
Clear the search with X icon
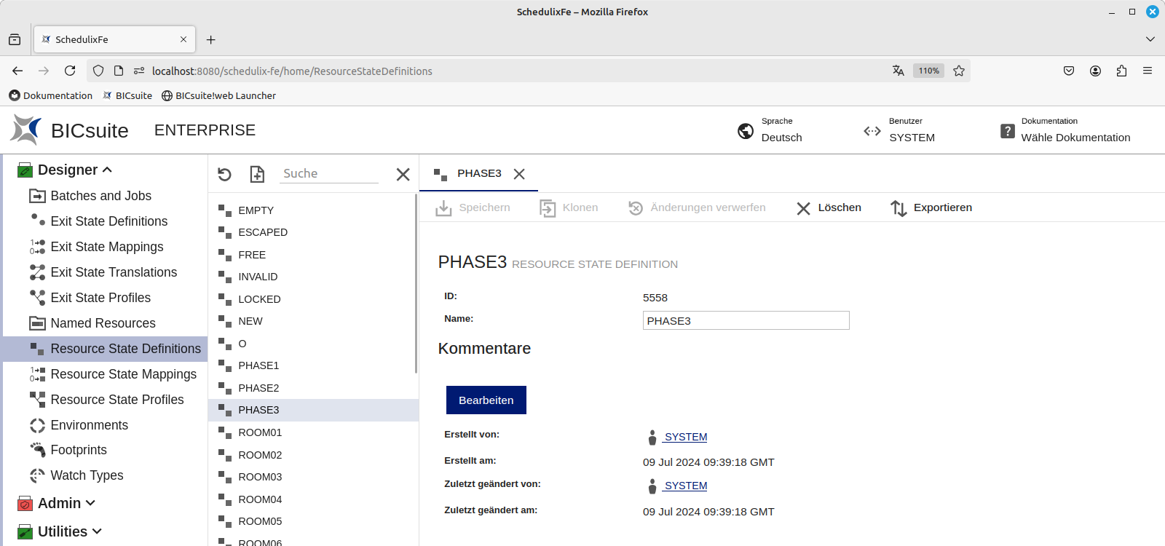click(x=403, y=174)
